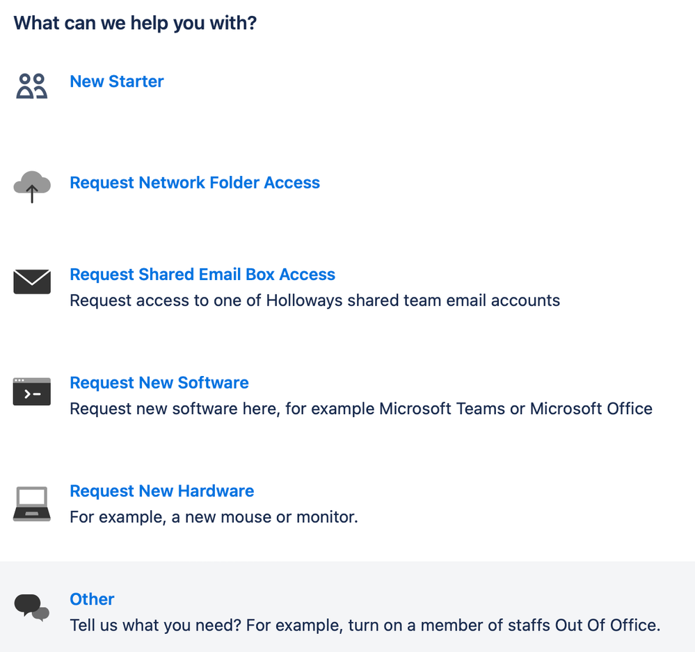Click the arrow on the cloud upload icon
The image size is (695, 652).
[x=32, y=194]
